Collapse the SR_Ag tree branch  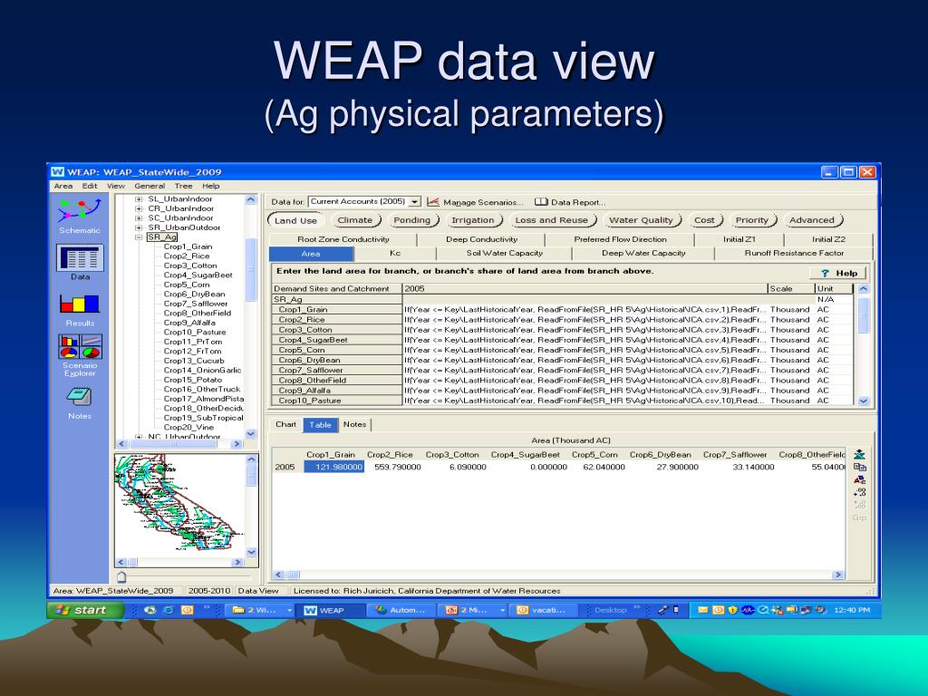(x=139, y=237)
